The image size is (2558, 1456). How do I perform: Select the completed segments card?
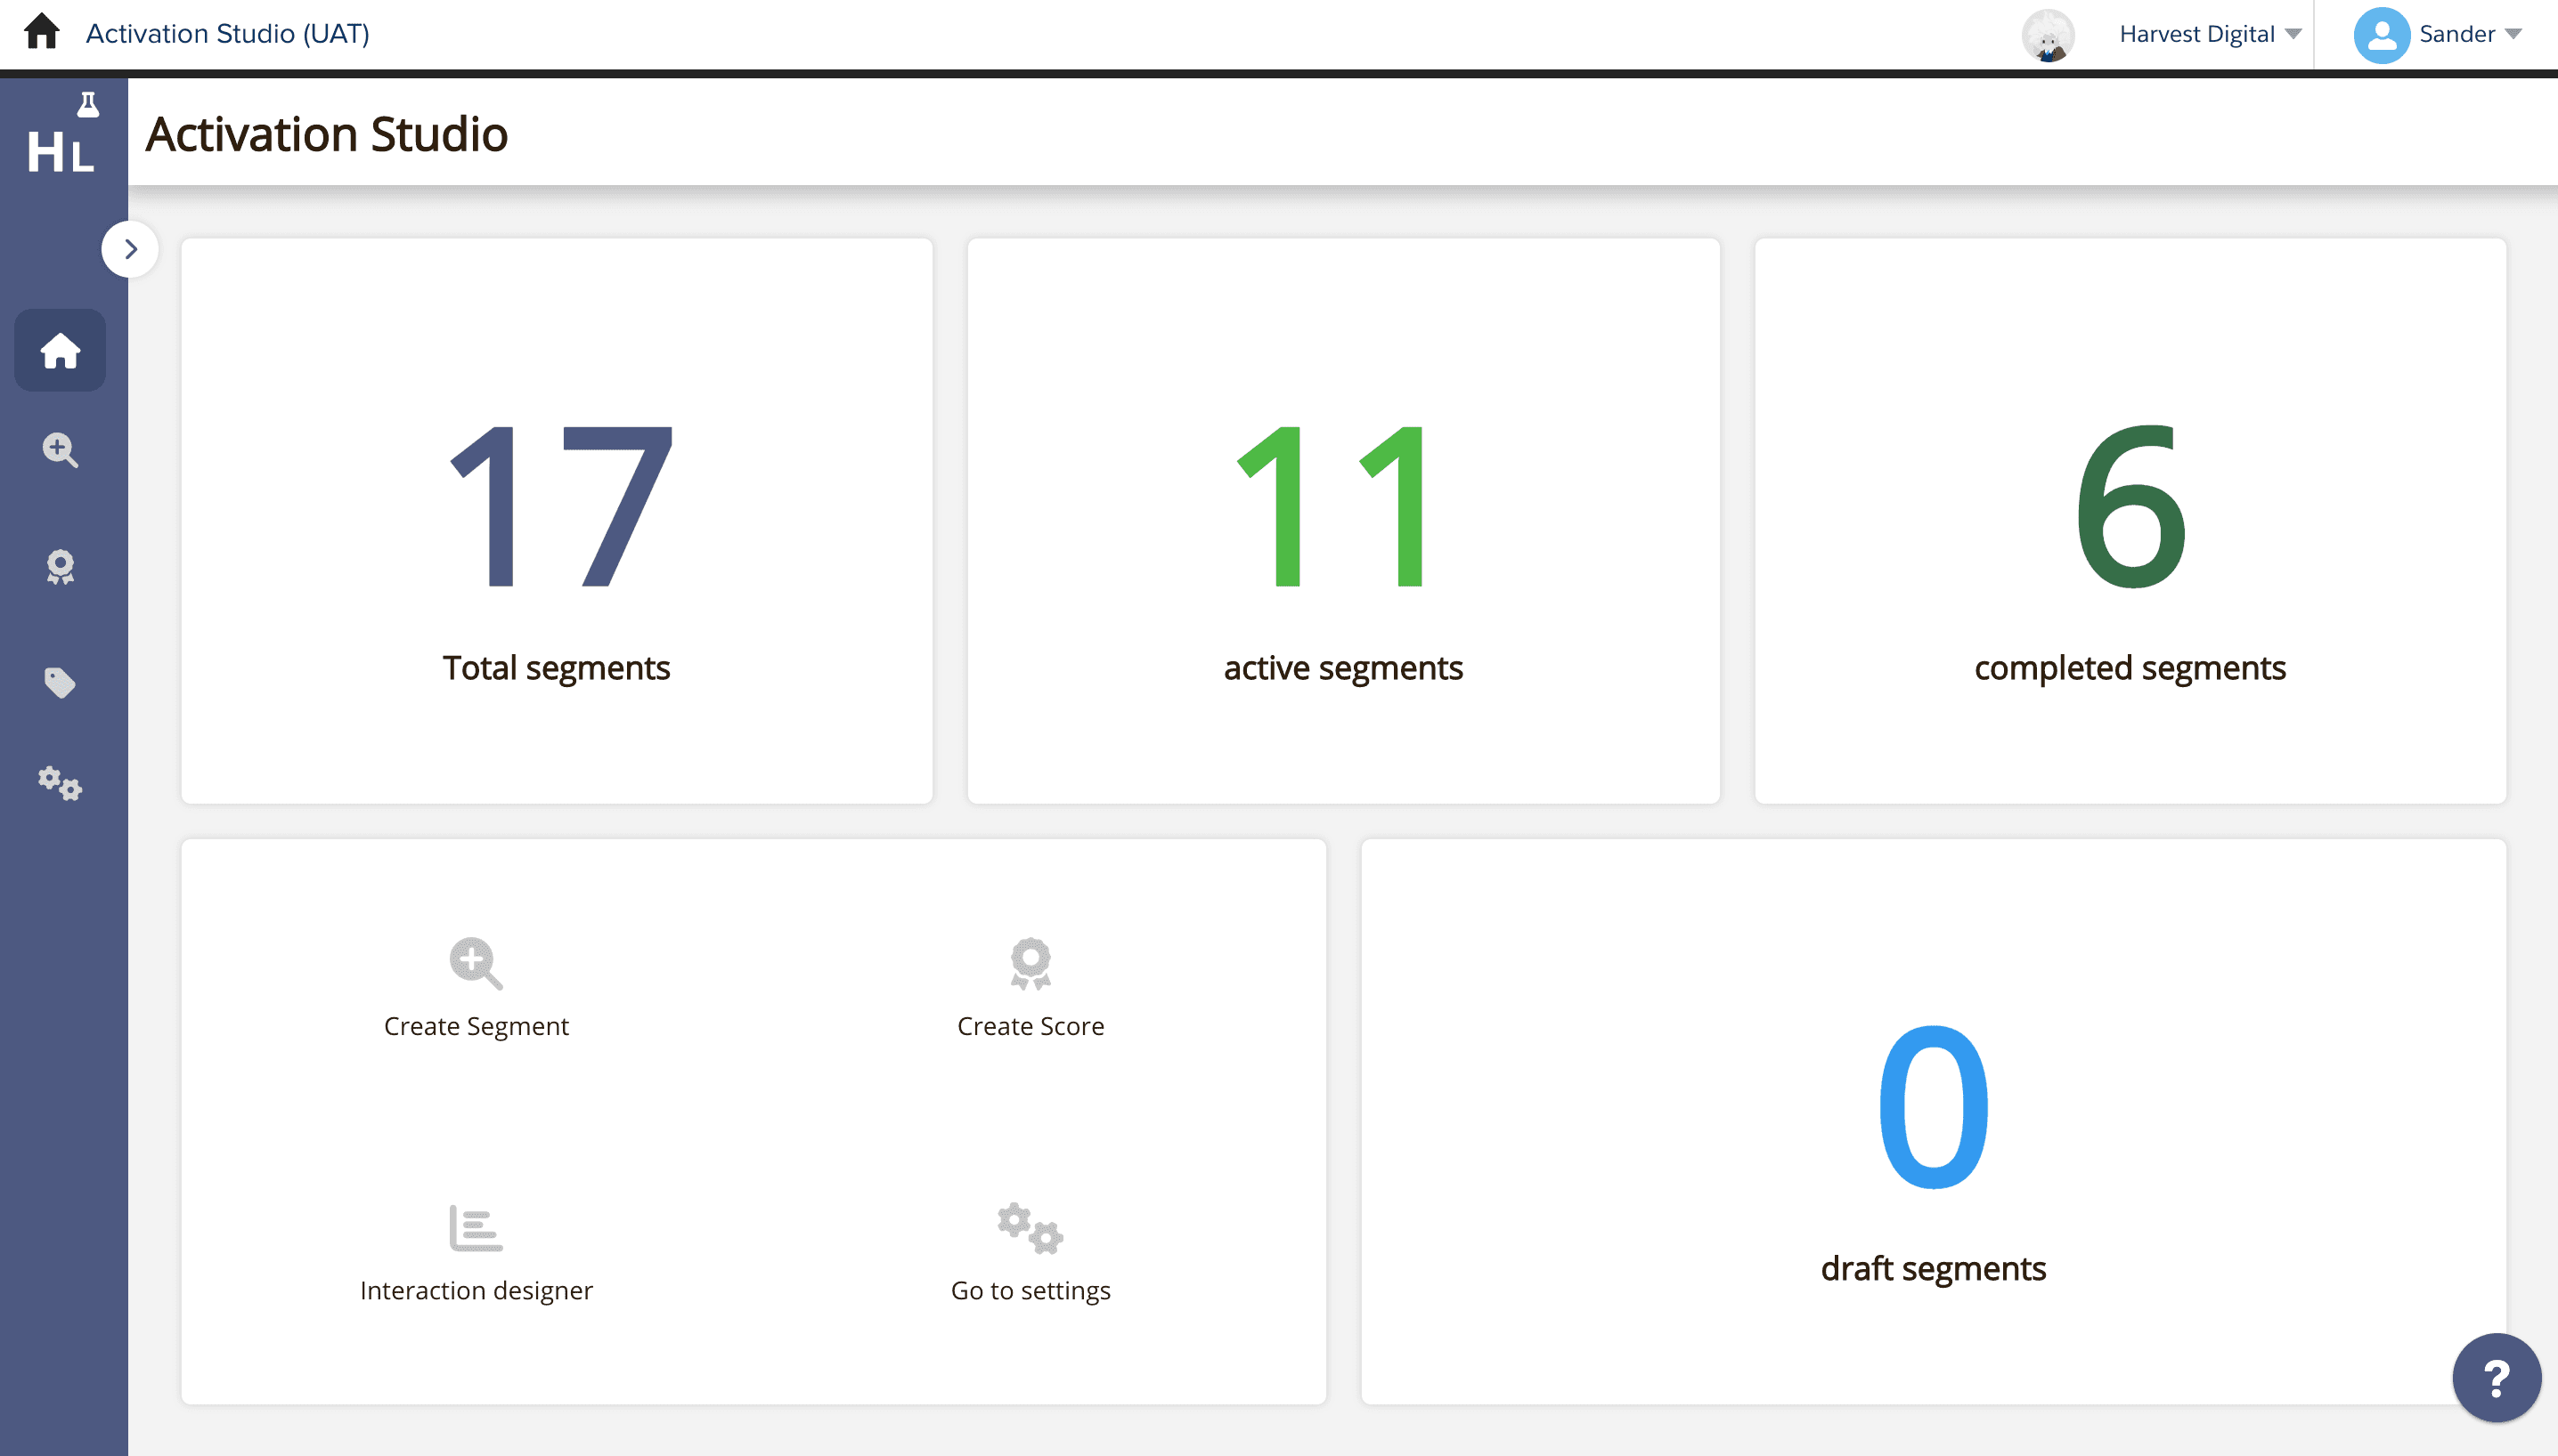point(2130,520)
